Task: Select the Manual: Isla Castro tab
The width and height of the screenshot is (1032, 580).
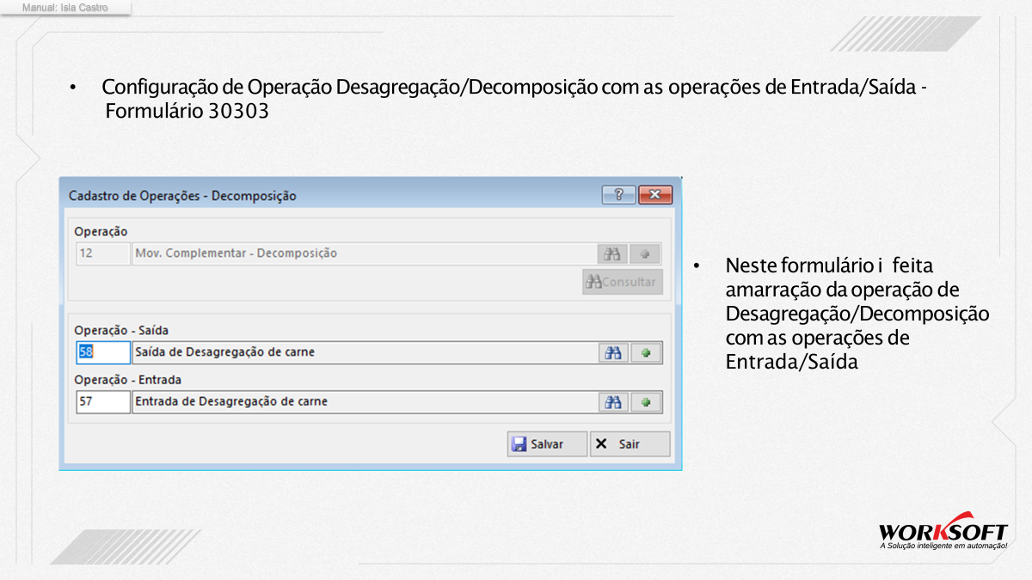Action: pyautogui.click(x=66, y=7)
